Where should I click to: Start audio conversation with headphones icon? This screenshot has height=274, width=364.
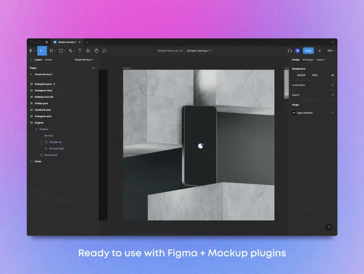pyautogui.click(x=289, y=51)
